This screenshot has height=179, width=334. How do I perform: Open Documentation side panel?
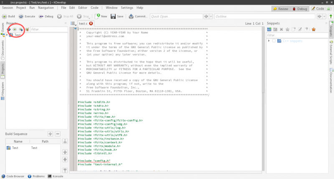[x=331, y=81]
